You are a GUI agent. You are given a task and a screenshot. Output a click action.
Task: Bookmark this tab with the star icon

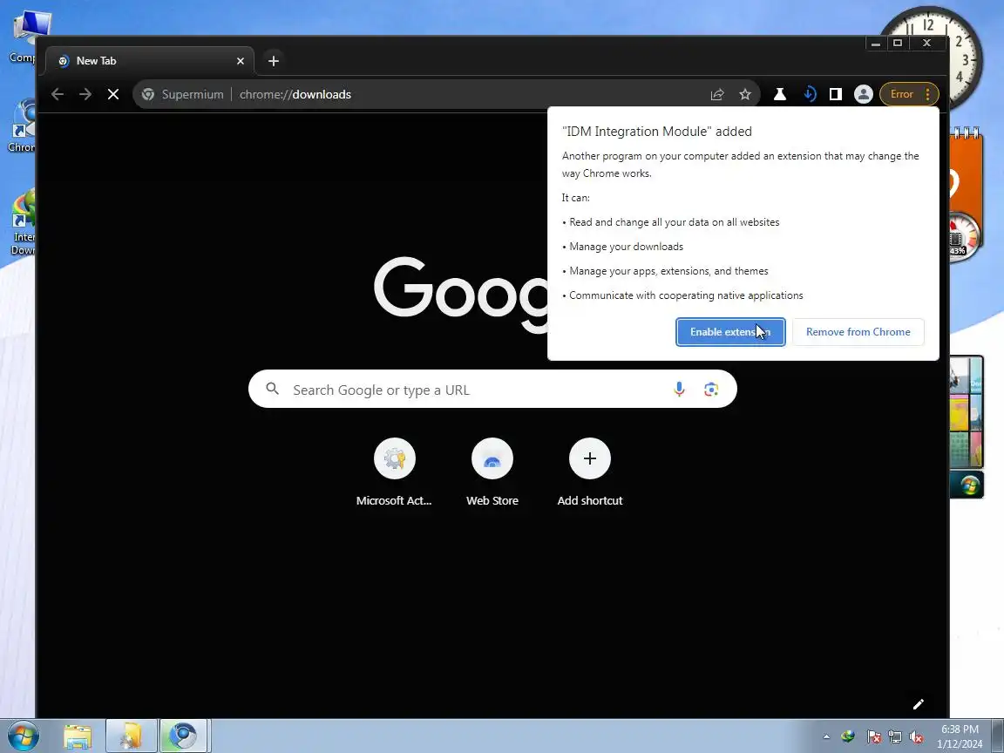tap(744, 94)
